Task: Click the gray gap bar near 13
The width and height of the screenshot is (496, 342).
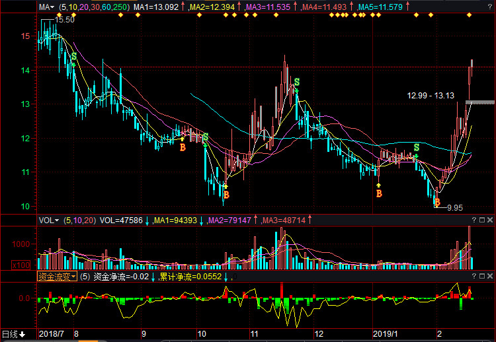Action: coord(480,102)
